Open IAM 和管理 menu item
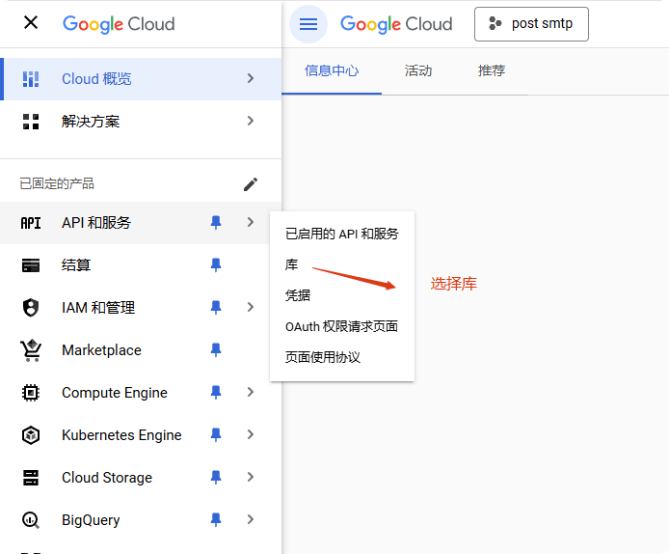Viewport: 669px width, 554px height. point(141,308)
